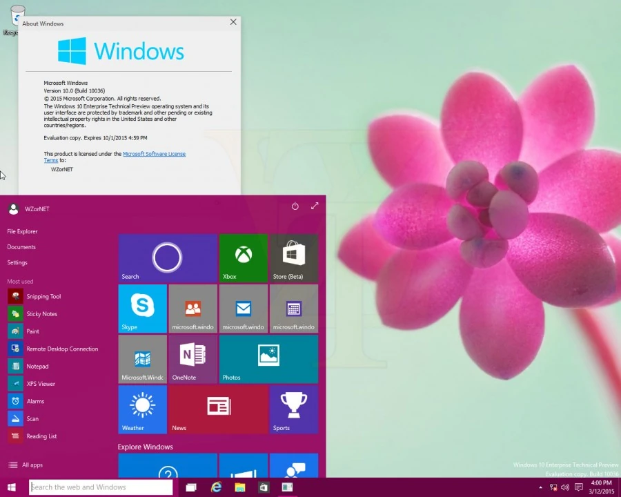
Task: Launch the OneNote tile
Action: [x=193, y=359]
